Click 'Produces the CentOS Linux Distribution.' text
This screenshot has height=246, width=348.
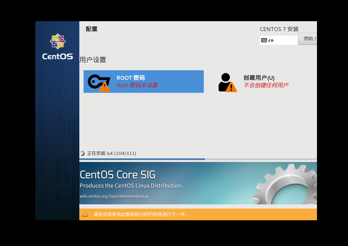pyautogui.click(x=131, y=186)
